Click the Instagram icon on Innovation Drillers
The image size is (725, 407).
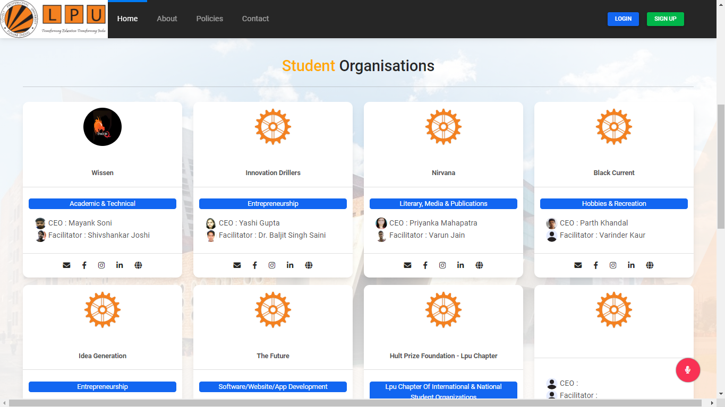pyautogui.click(x=271, y=265)
